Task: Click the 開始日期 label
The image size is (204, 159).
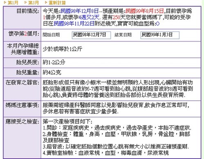Action: [x=51, y=35]
